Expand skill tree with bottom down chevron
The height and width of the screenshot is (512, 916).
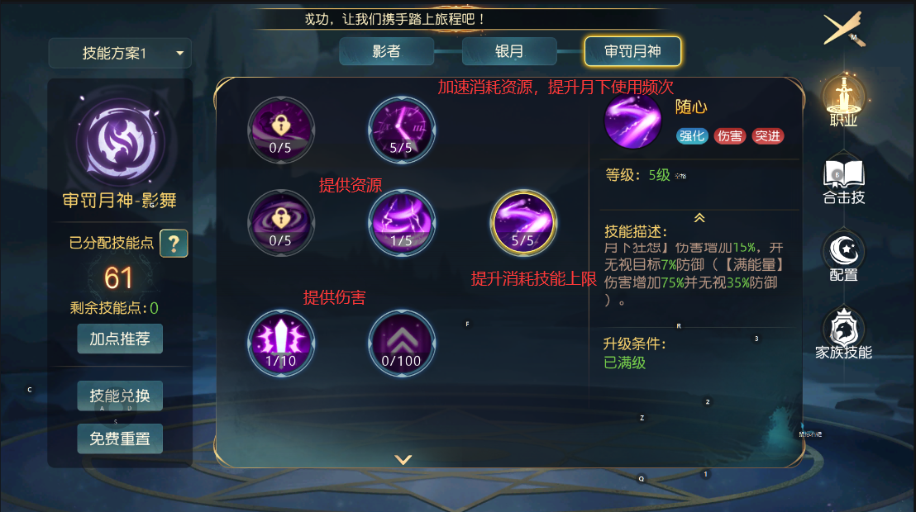[403, 459]
